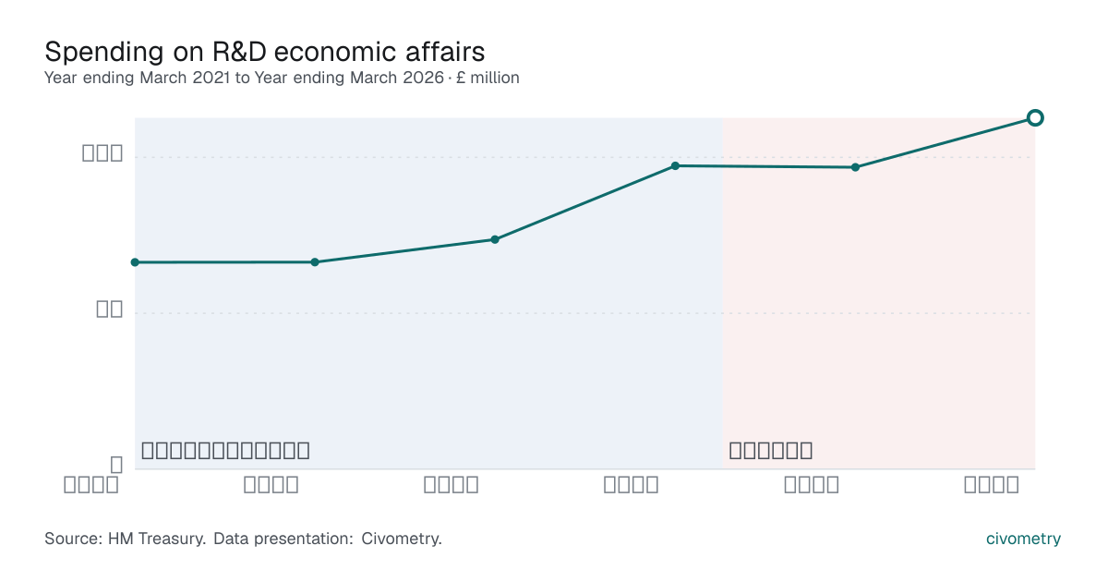Click the 'Source: HM Treasury' text
The width and height of the screenshot is (1108, 582).
(x=126, y=539)
